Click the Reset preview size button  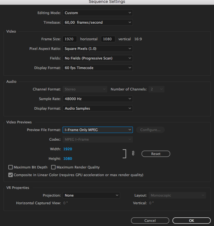click(156, 154)
